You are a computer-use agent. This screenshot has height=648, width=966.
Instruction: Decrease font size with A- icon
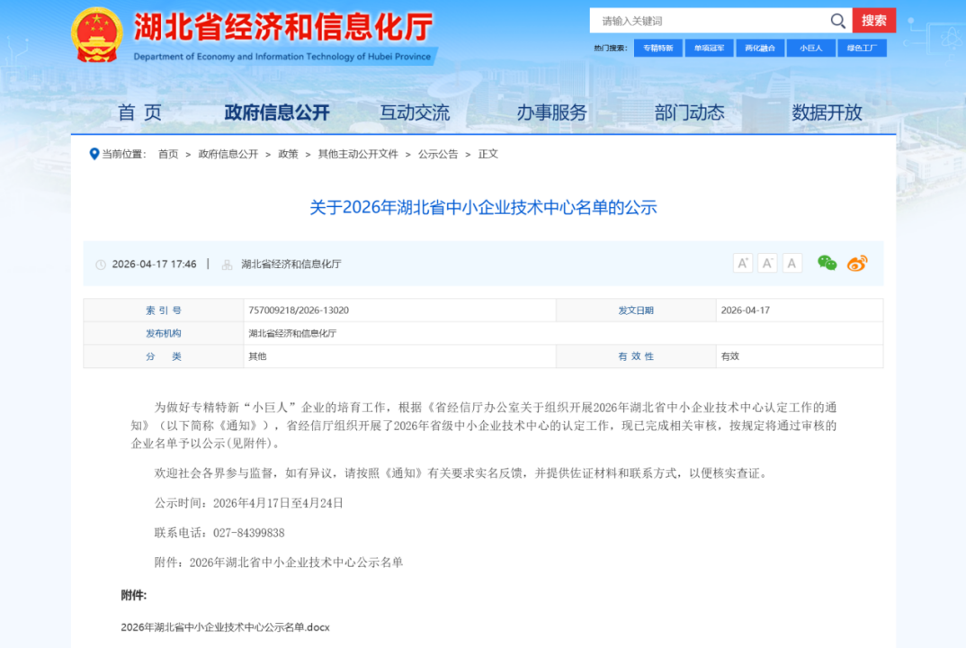pyautogui.click(x=767, y=263)
